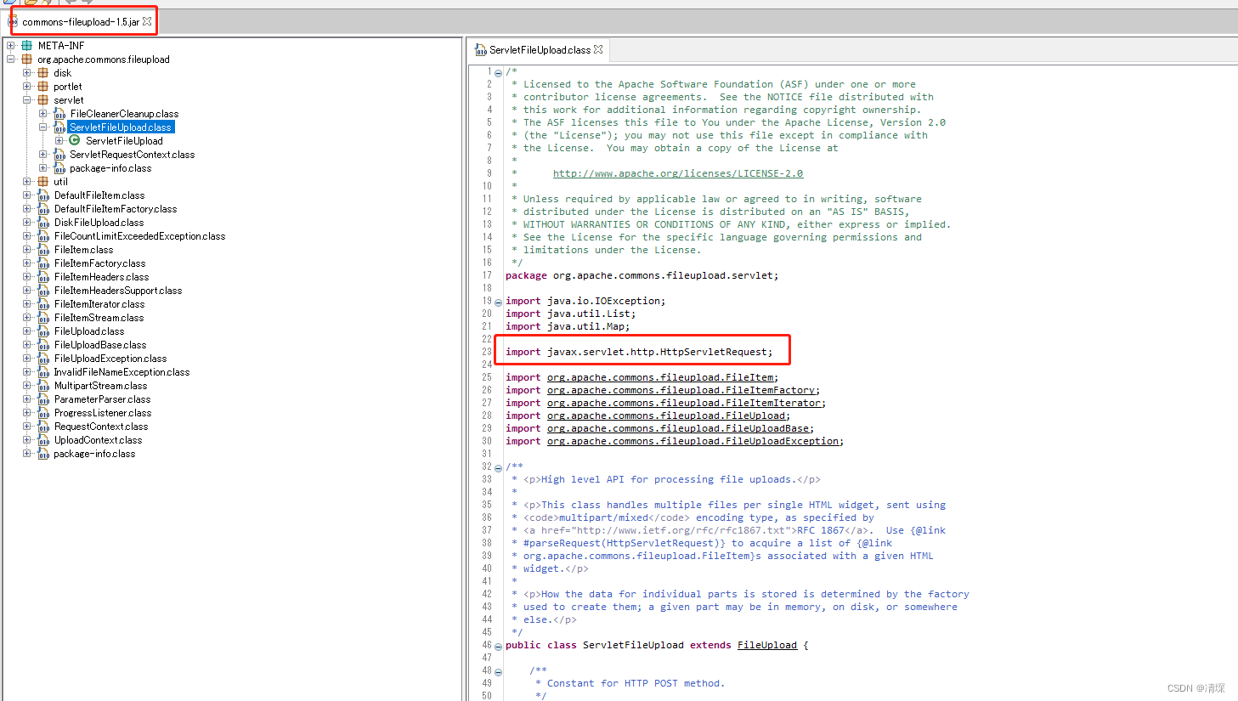Click the jar icon on commons-fileupload-1.5.jar tab
Viewport: 1238px width, 701px height.
14,21
